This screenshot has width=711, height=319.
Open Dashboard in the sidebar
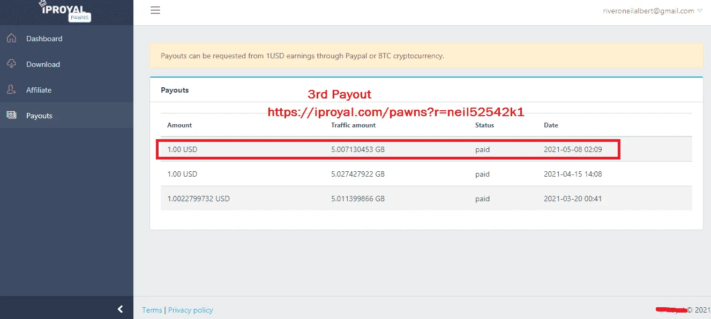point(44,39)
